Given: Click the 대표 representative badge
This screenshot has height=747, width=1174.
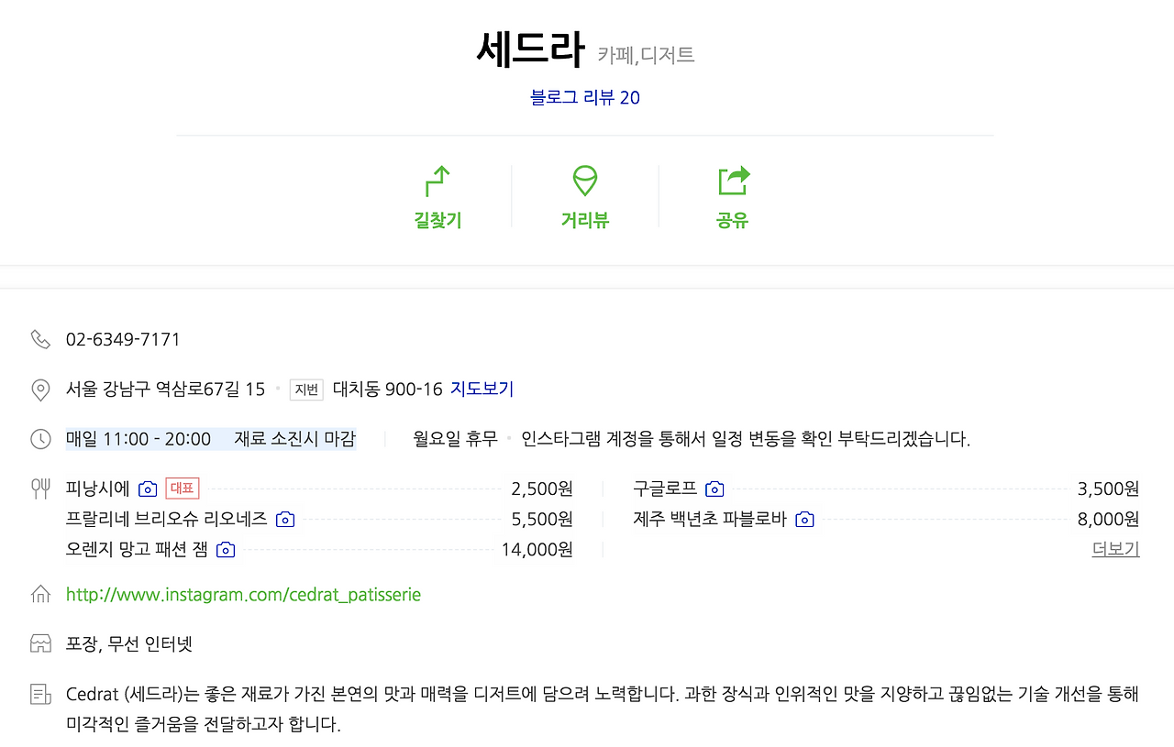Looking at the screenshot, I should pos(180,489).
